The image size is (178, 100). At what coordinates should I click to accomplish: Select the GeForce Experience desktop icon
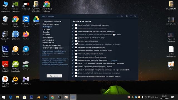[x=16, y=7]
